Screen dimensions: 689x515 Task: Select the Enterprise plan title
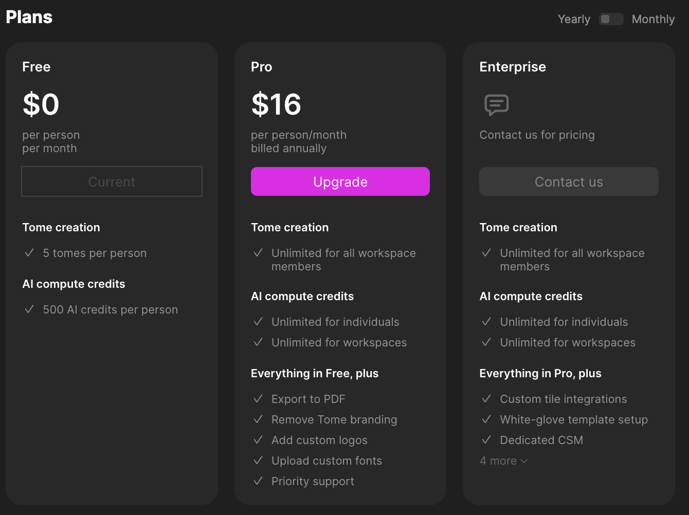pos(513,67)
